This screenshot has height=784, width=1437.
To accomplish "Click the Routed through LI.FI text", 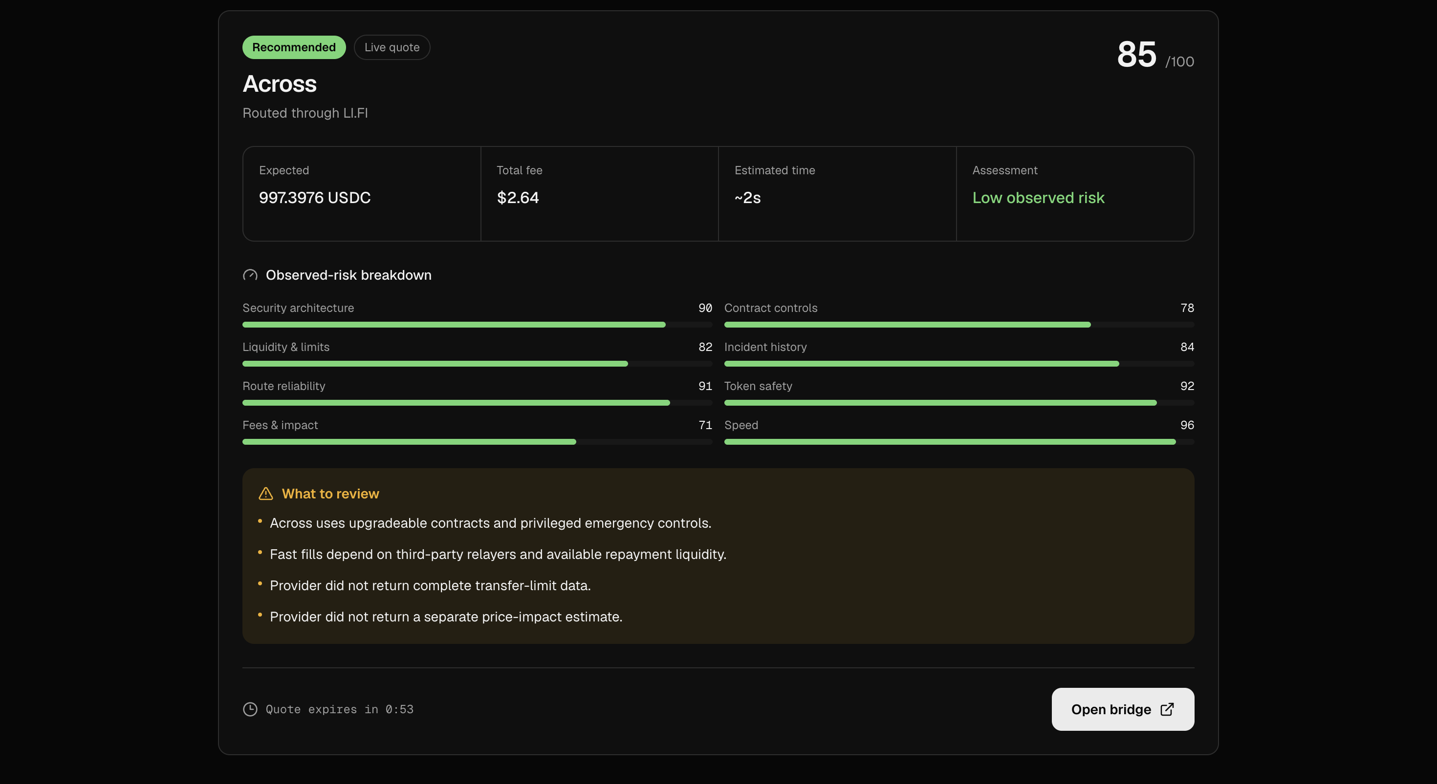I will pos(305,113).
